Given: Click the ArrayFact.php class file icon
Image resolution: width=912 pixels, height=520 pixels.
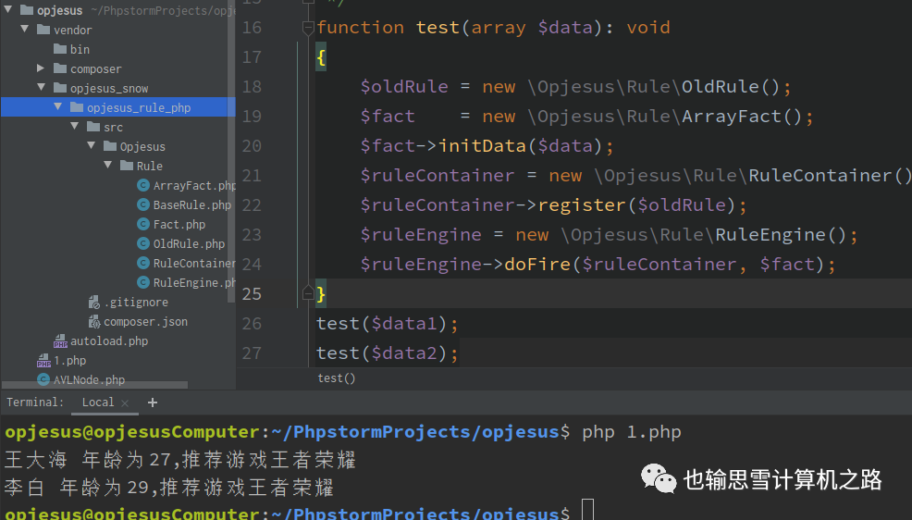Looking at the screenshot, I should click(143, 186).
